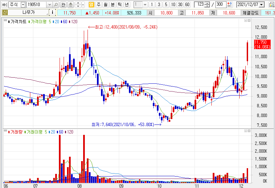This screenshot has width=275, height=188.
Task: Click the 고 high price 11,850
Action: click(x=198, y=13)
